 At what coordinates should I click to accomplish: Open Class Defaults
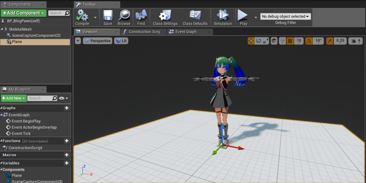(195, 18)
